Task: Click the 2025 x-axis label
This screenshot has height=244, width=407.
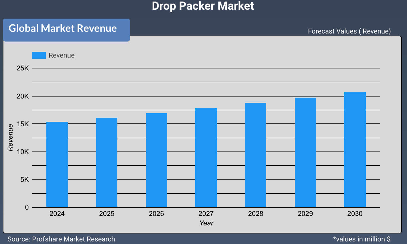Action: 107,214
